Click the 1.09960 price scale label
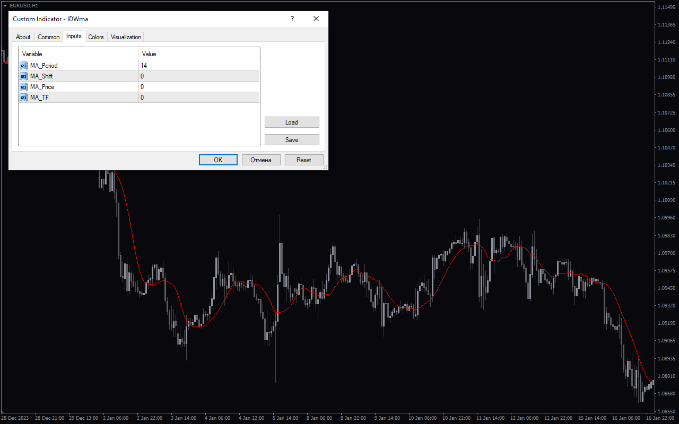Image resolution: width=679 pixels, height=424 pixels. tap(666, 218)
